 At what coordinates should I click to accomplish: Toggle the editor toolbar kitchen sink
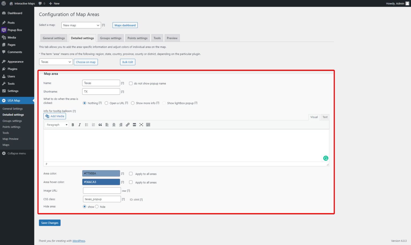click(148, 125)
